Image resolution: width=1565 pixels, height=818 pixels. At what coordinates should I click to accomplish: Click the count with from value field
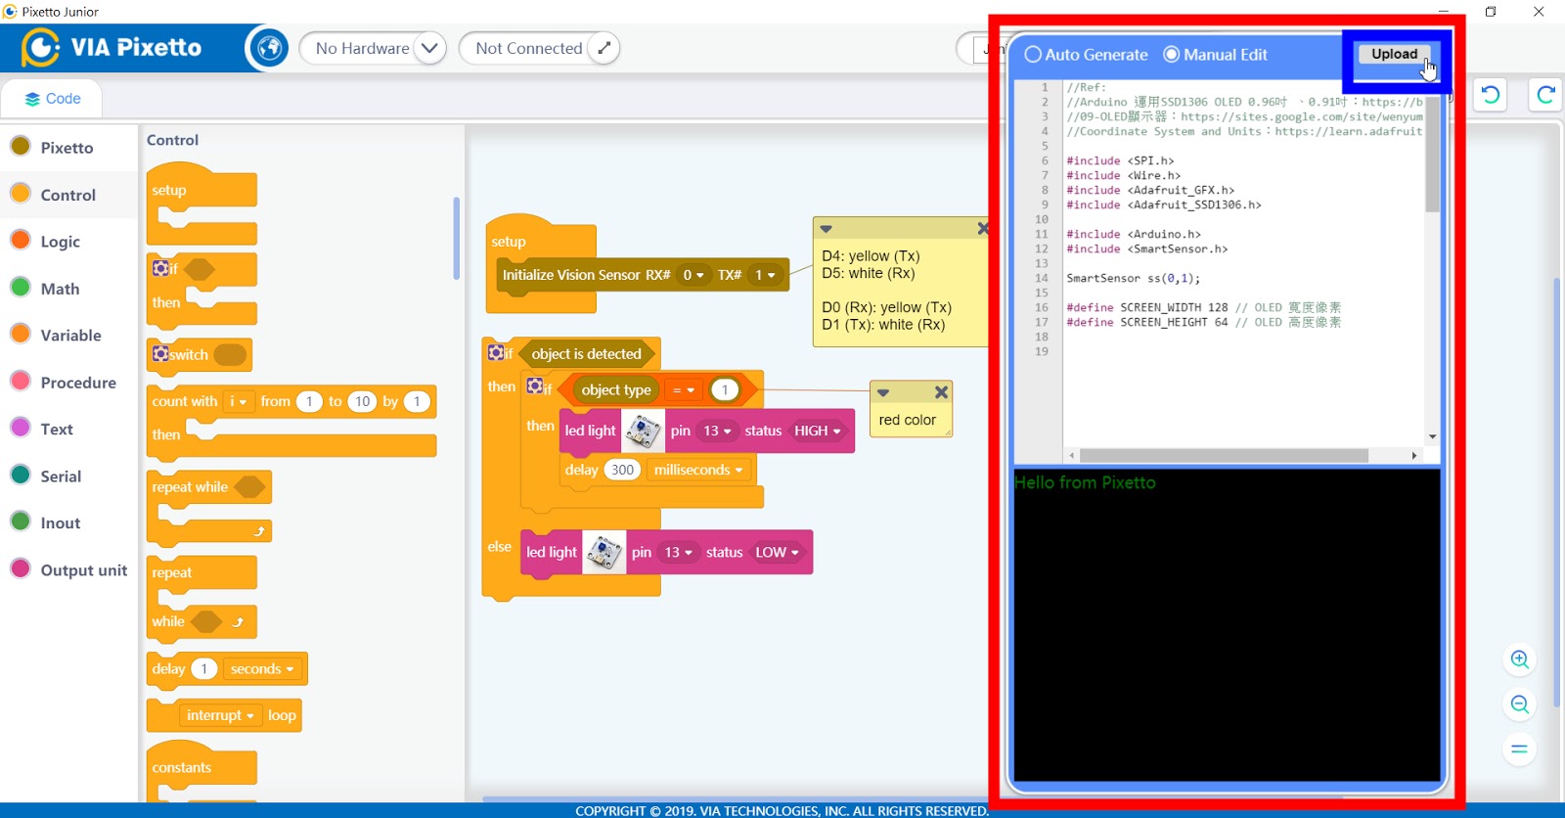click(309, 401)
